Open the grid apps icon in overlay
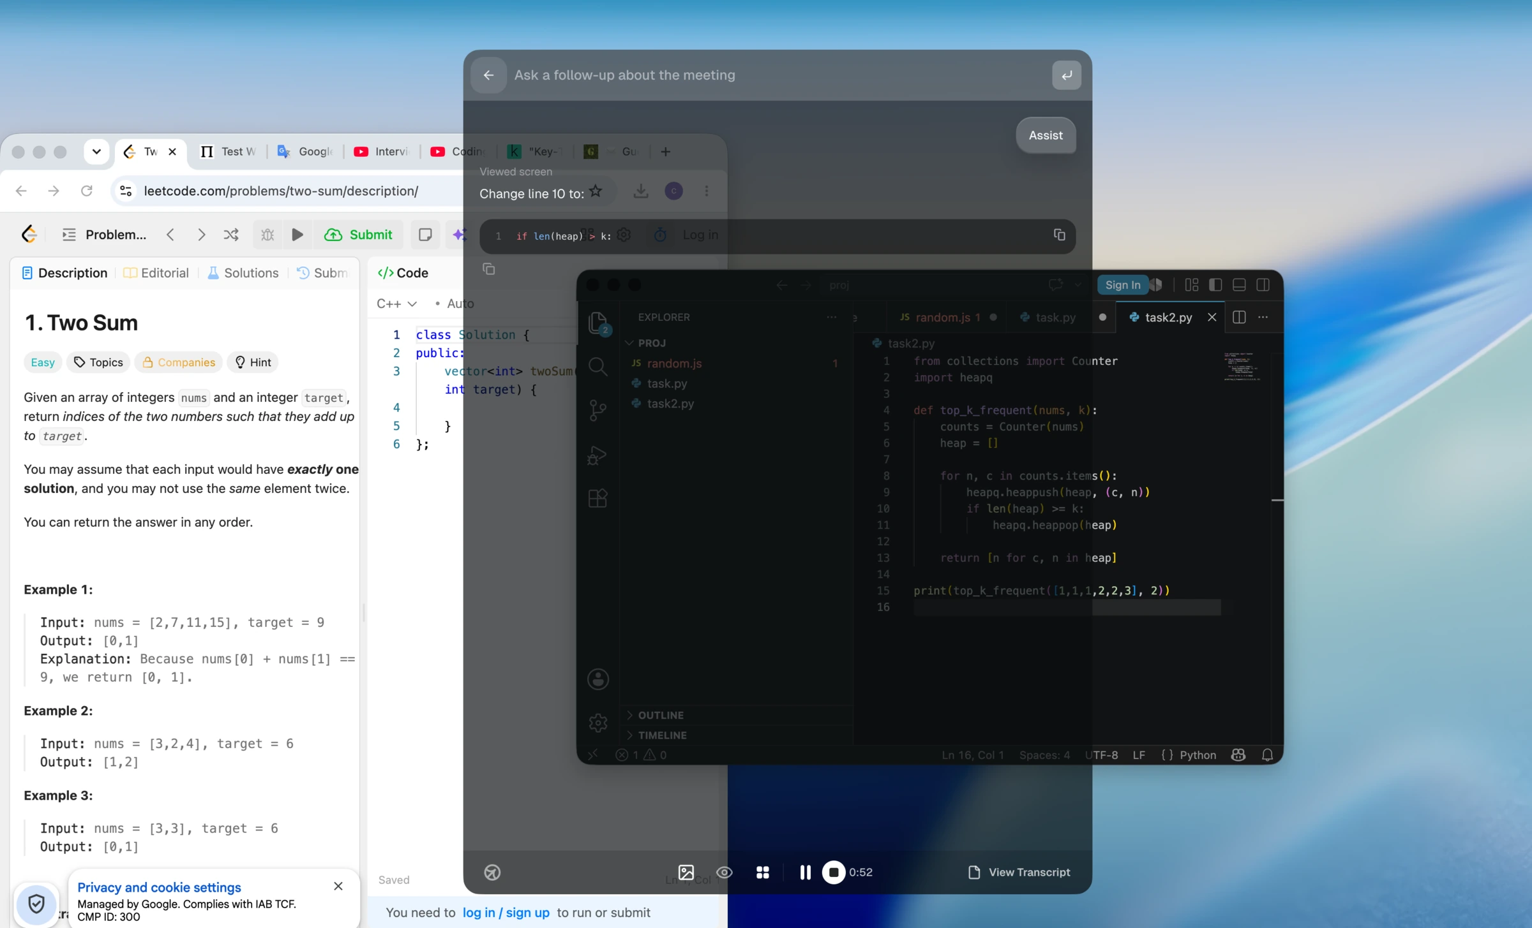The image size is (1532, 928). click(x=762, y=872)
